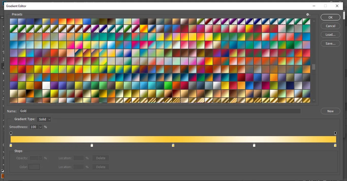Click the Smoothness value field
This screenshot has width=347, height=181.
[34, 127]
